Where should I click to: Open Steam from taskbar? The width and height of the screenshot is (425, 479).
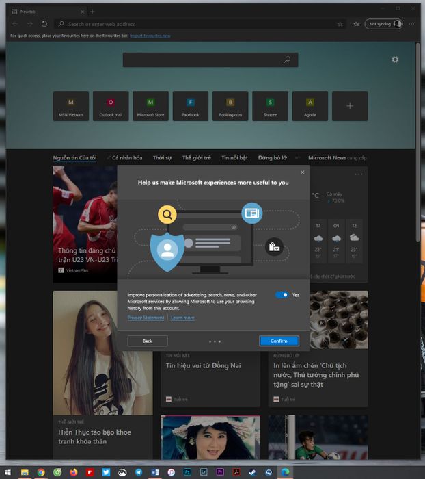pos(252,472)
